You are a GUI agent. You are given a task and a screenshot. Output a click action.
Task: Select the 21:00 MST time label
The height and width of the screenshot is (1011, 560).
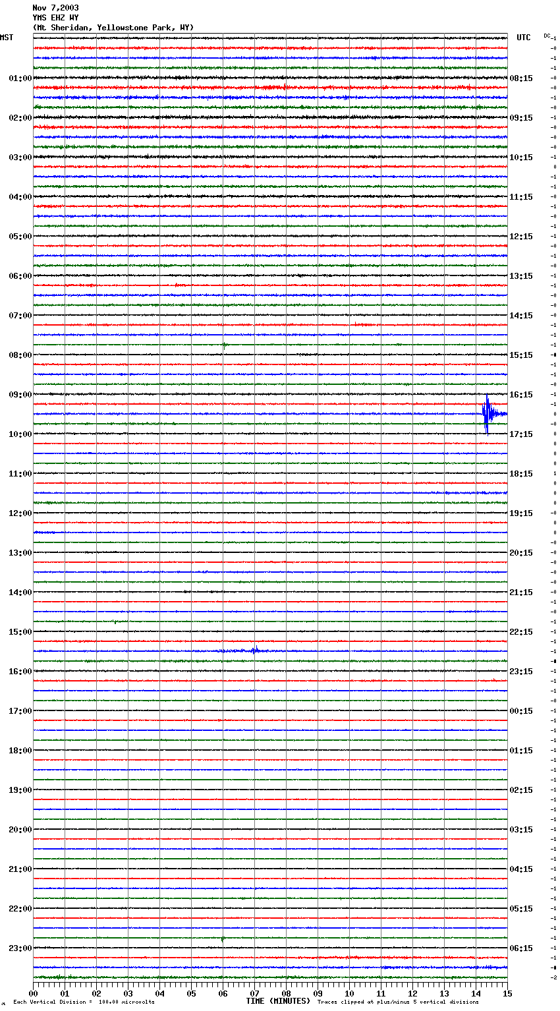click(x=20, y=869)
